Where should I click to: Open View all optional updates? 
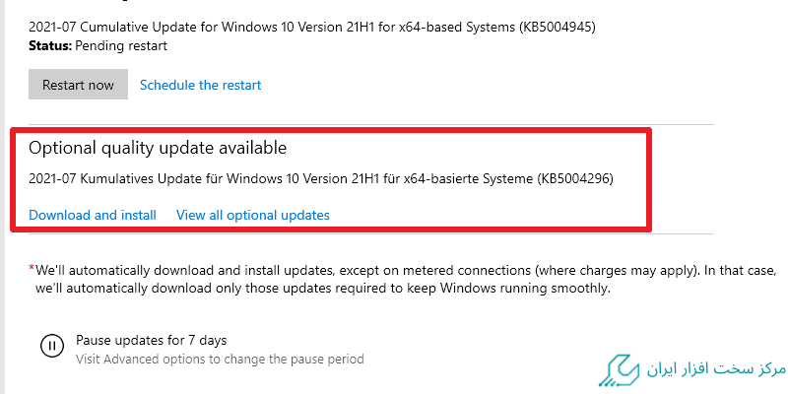252,215
